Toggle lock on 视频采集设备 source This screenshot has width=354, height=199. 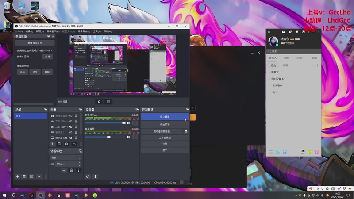[76, 116]
